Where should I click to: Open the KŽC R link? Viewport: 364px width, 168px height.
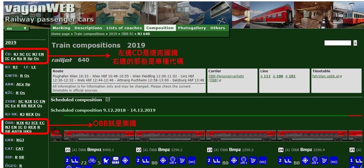(17, 93)
